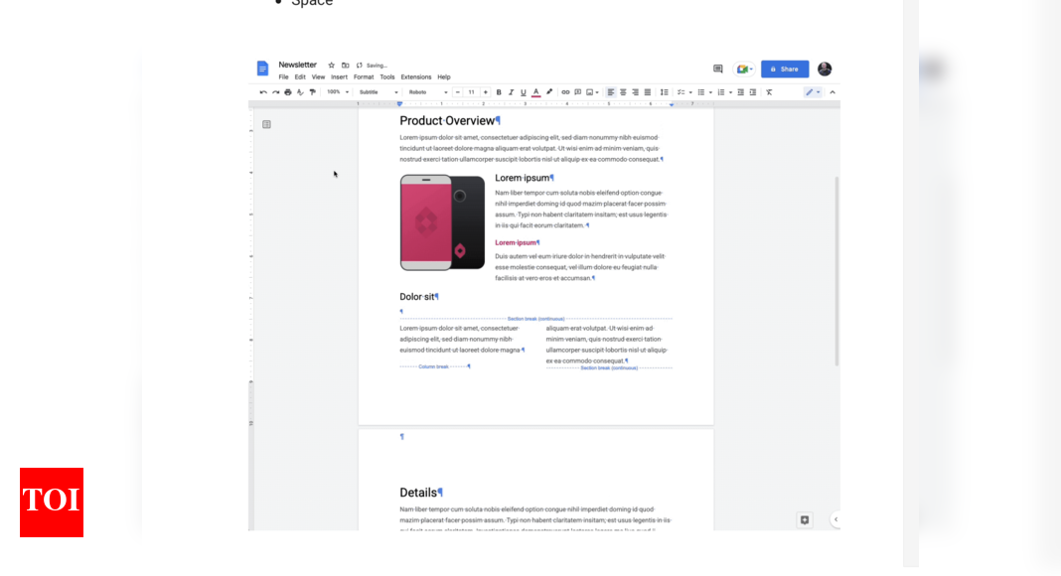Open the Insert menu

click(339, 76)
